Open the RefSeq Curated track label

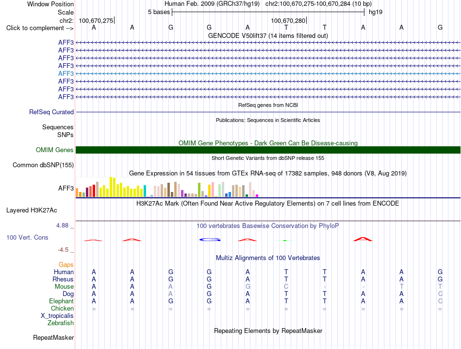pos(51,112)
